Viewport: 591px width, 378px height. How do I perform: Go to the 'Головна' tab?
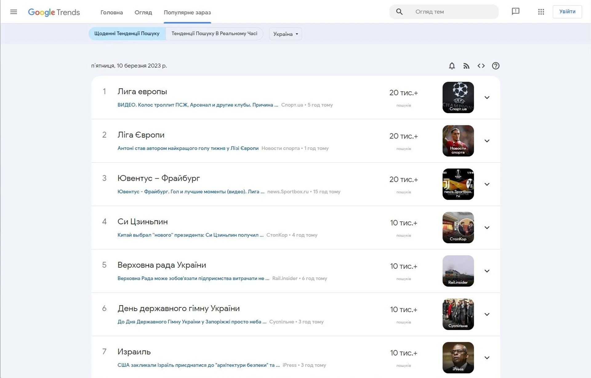[x=112, y=12]
